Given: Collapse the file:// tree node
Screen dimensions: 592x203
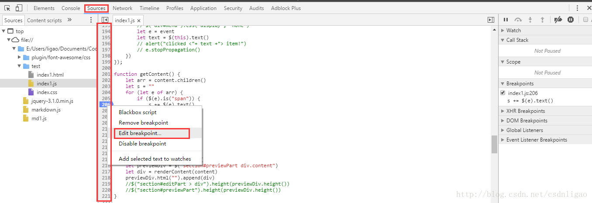Looking at the screenshot, I should [x=9, y=40].
